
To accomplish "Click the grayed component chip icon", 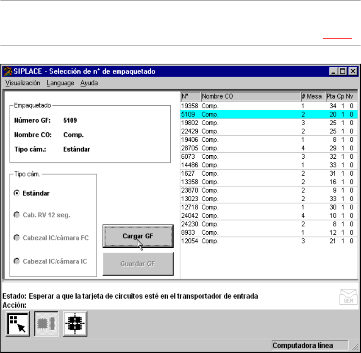I will click(x=46, y=324).
